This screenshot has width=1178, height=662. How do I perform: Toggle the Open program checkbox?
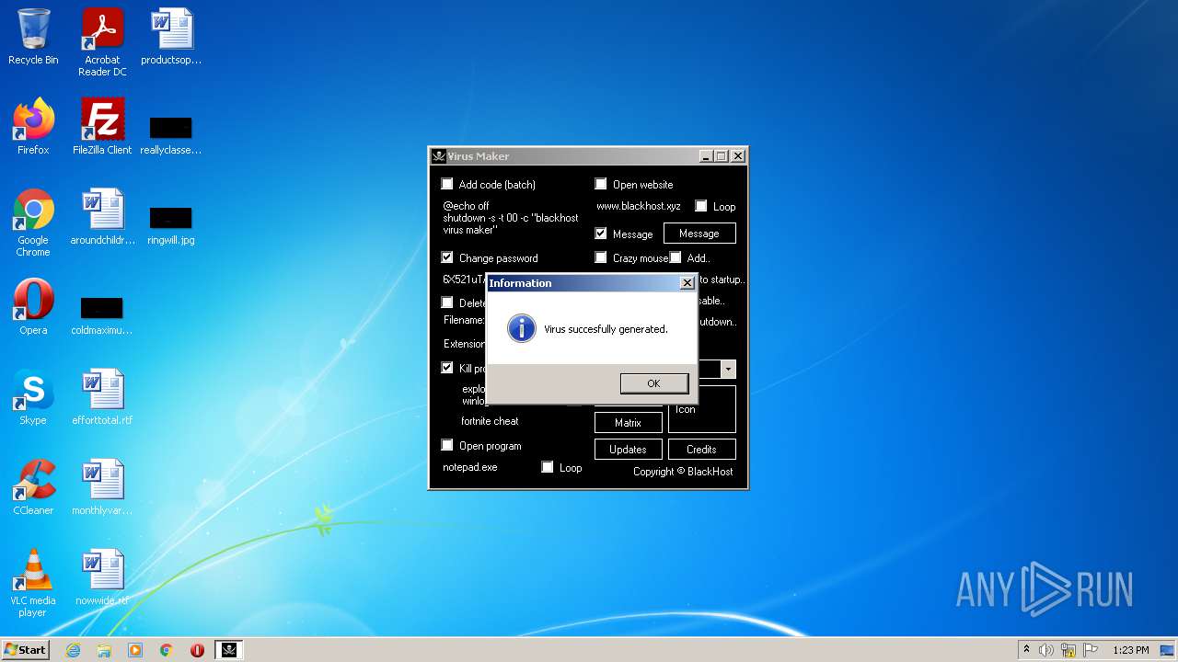(447, 445)
